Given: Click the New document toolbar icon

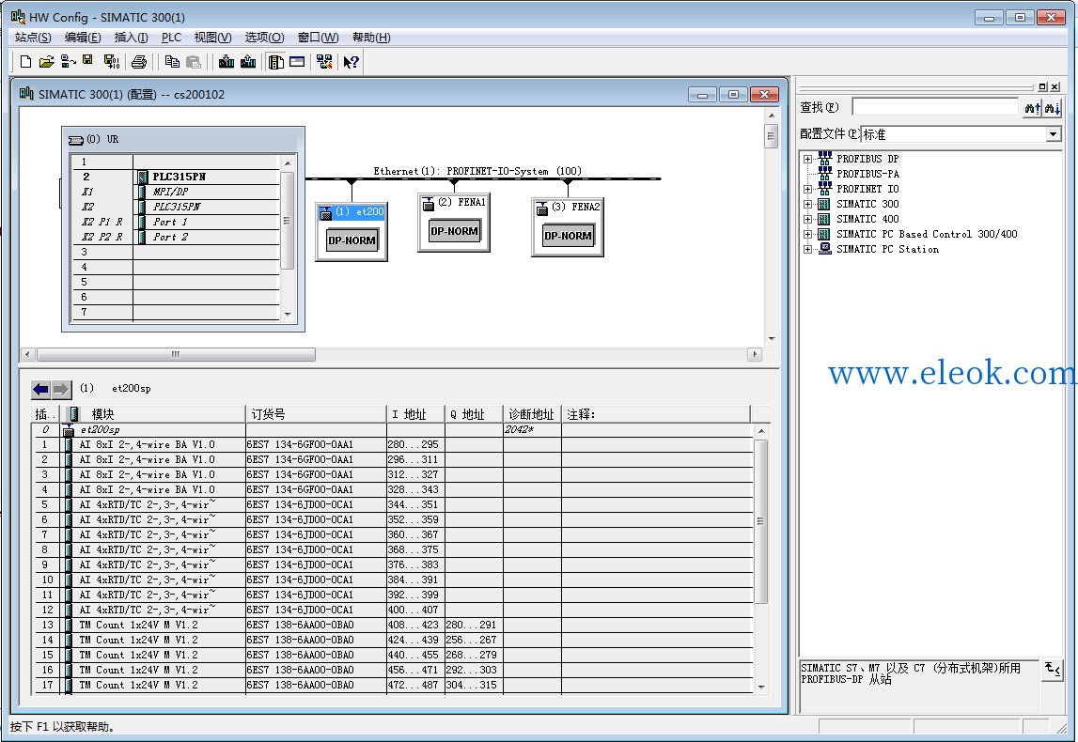Looking at the screenshot, I should [x=25, y=62].
